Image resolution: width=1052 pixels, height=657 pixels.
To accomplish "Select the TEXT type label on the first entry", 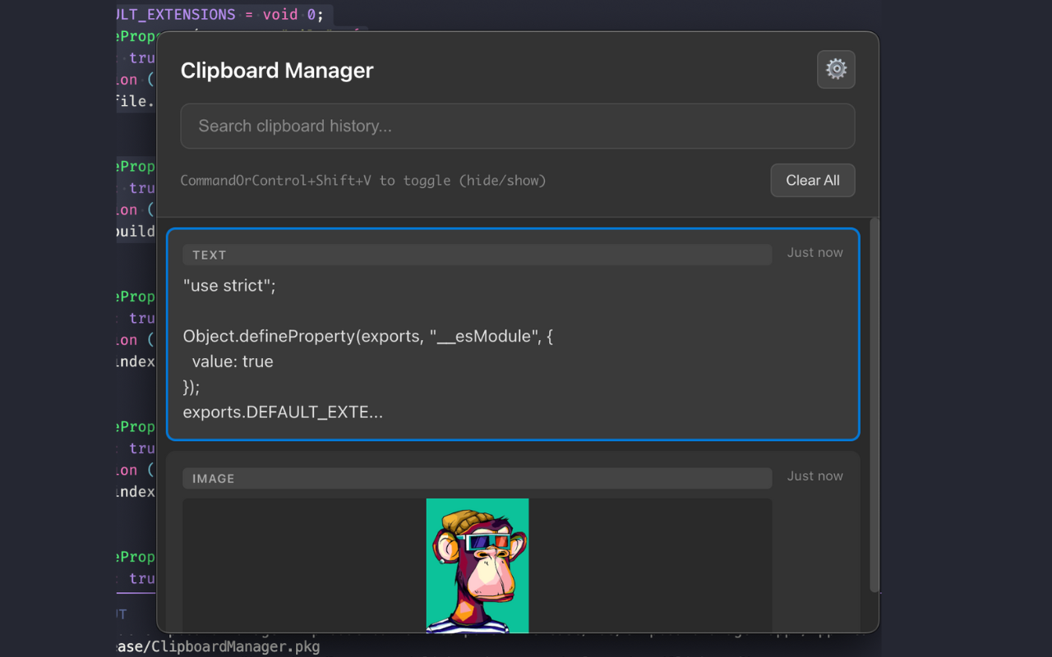I will click(209, 255).
